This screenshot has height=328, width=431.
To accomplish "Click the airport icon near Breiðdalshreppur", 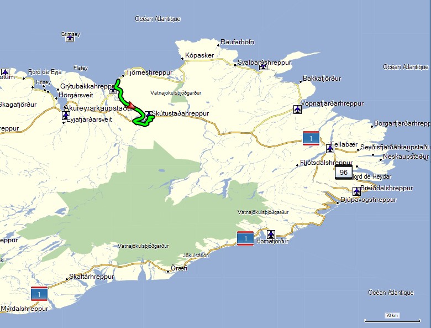I will point(356,191).
